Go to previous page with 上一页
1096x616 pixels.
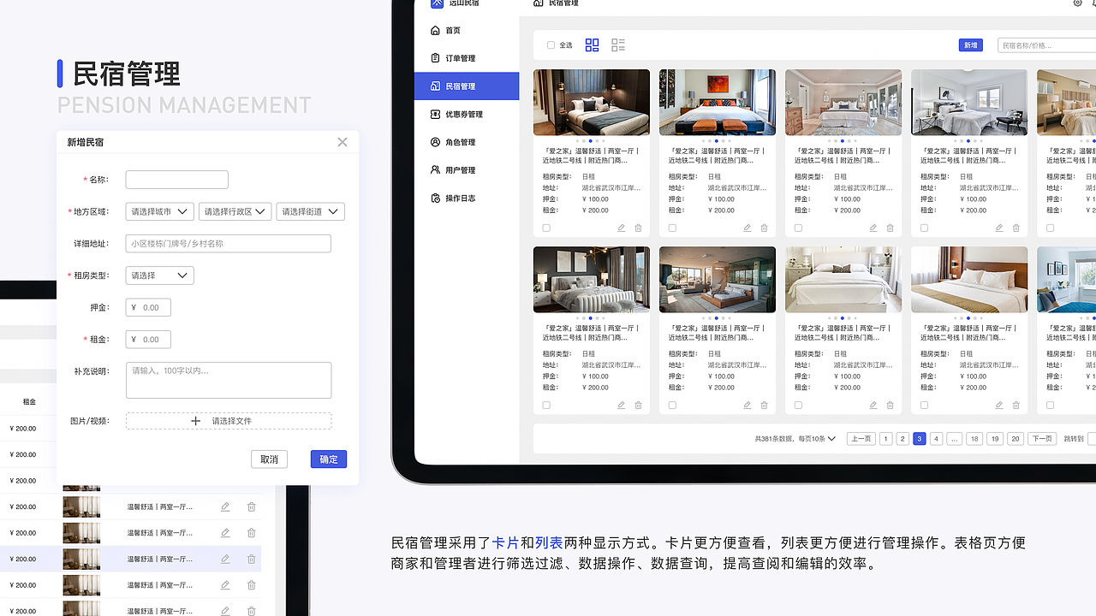click(861, 439)
